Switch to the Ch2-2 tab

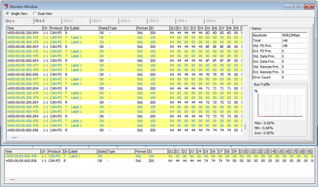coord(97,21)
